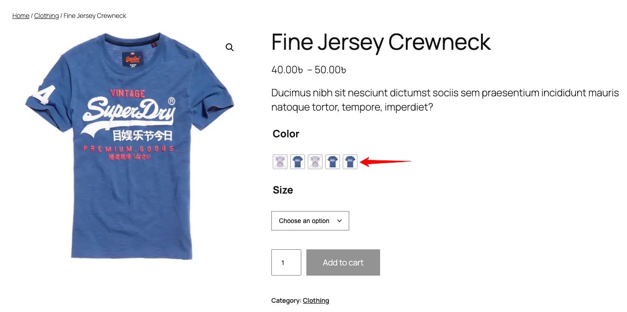The width and height of the screenshot is (627, 312).
Task: Focus the product quantity input field
Action: tap(286, 263)
